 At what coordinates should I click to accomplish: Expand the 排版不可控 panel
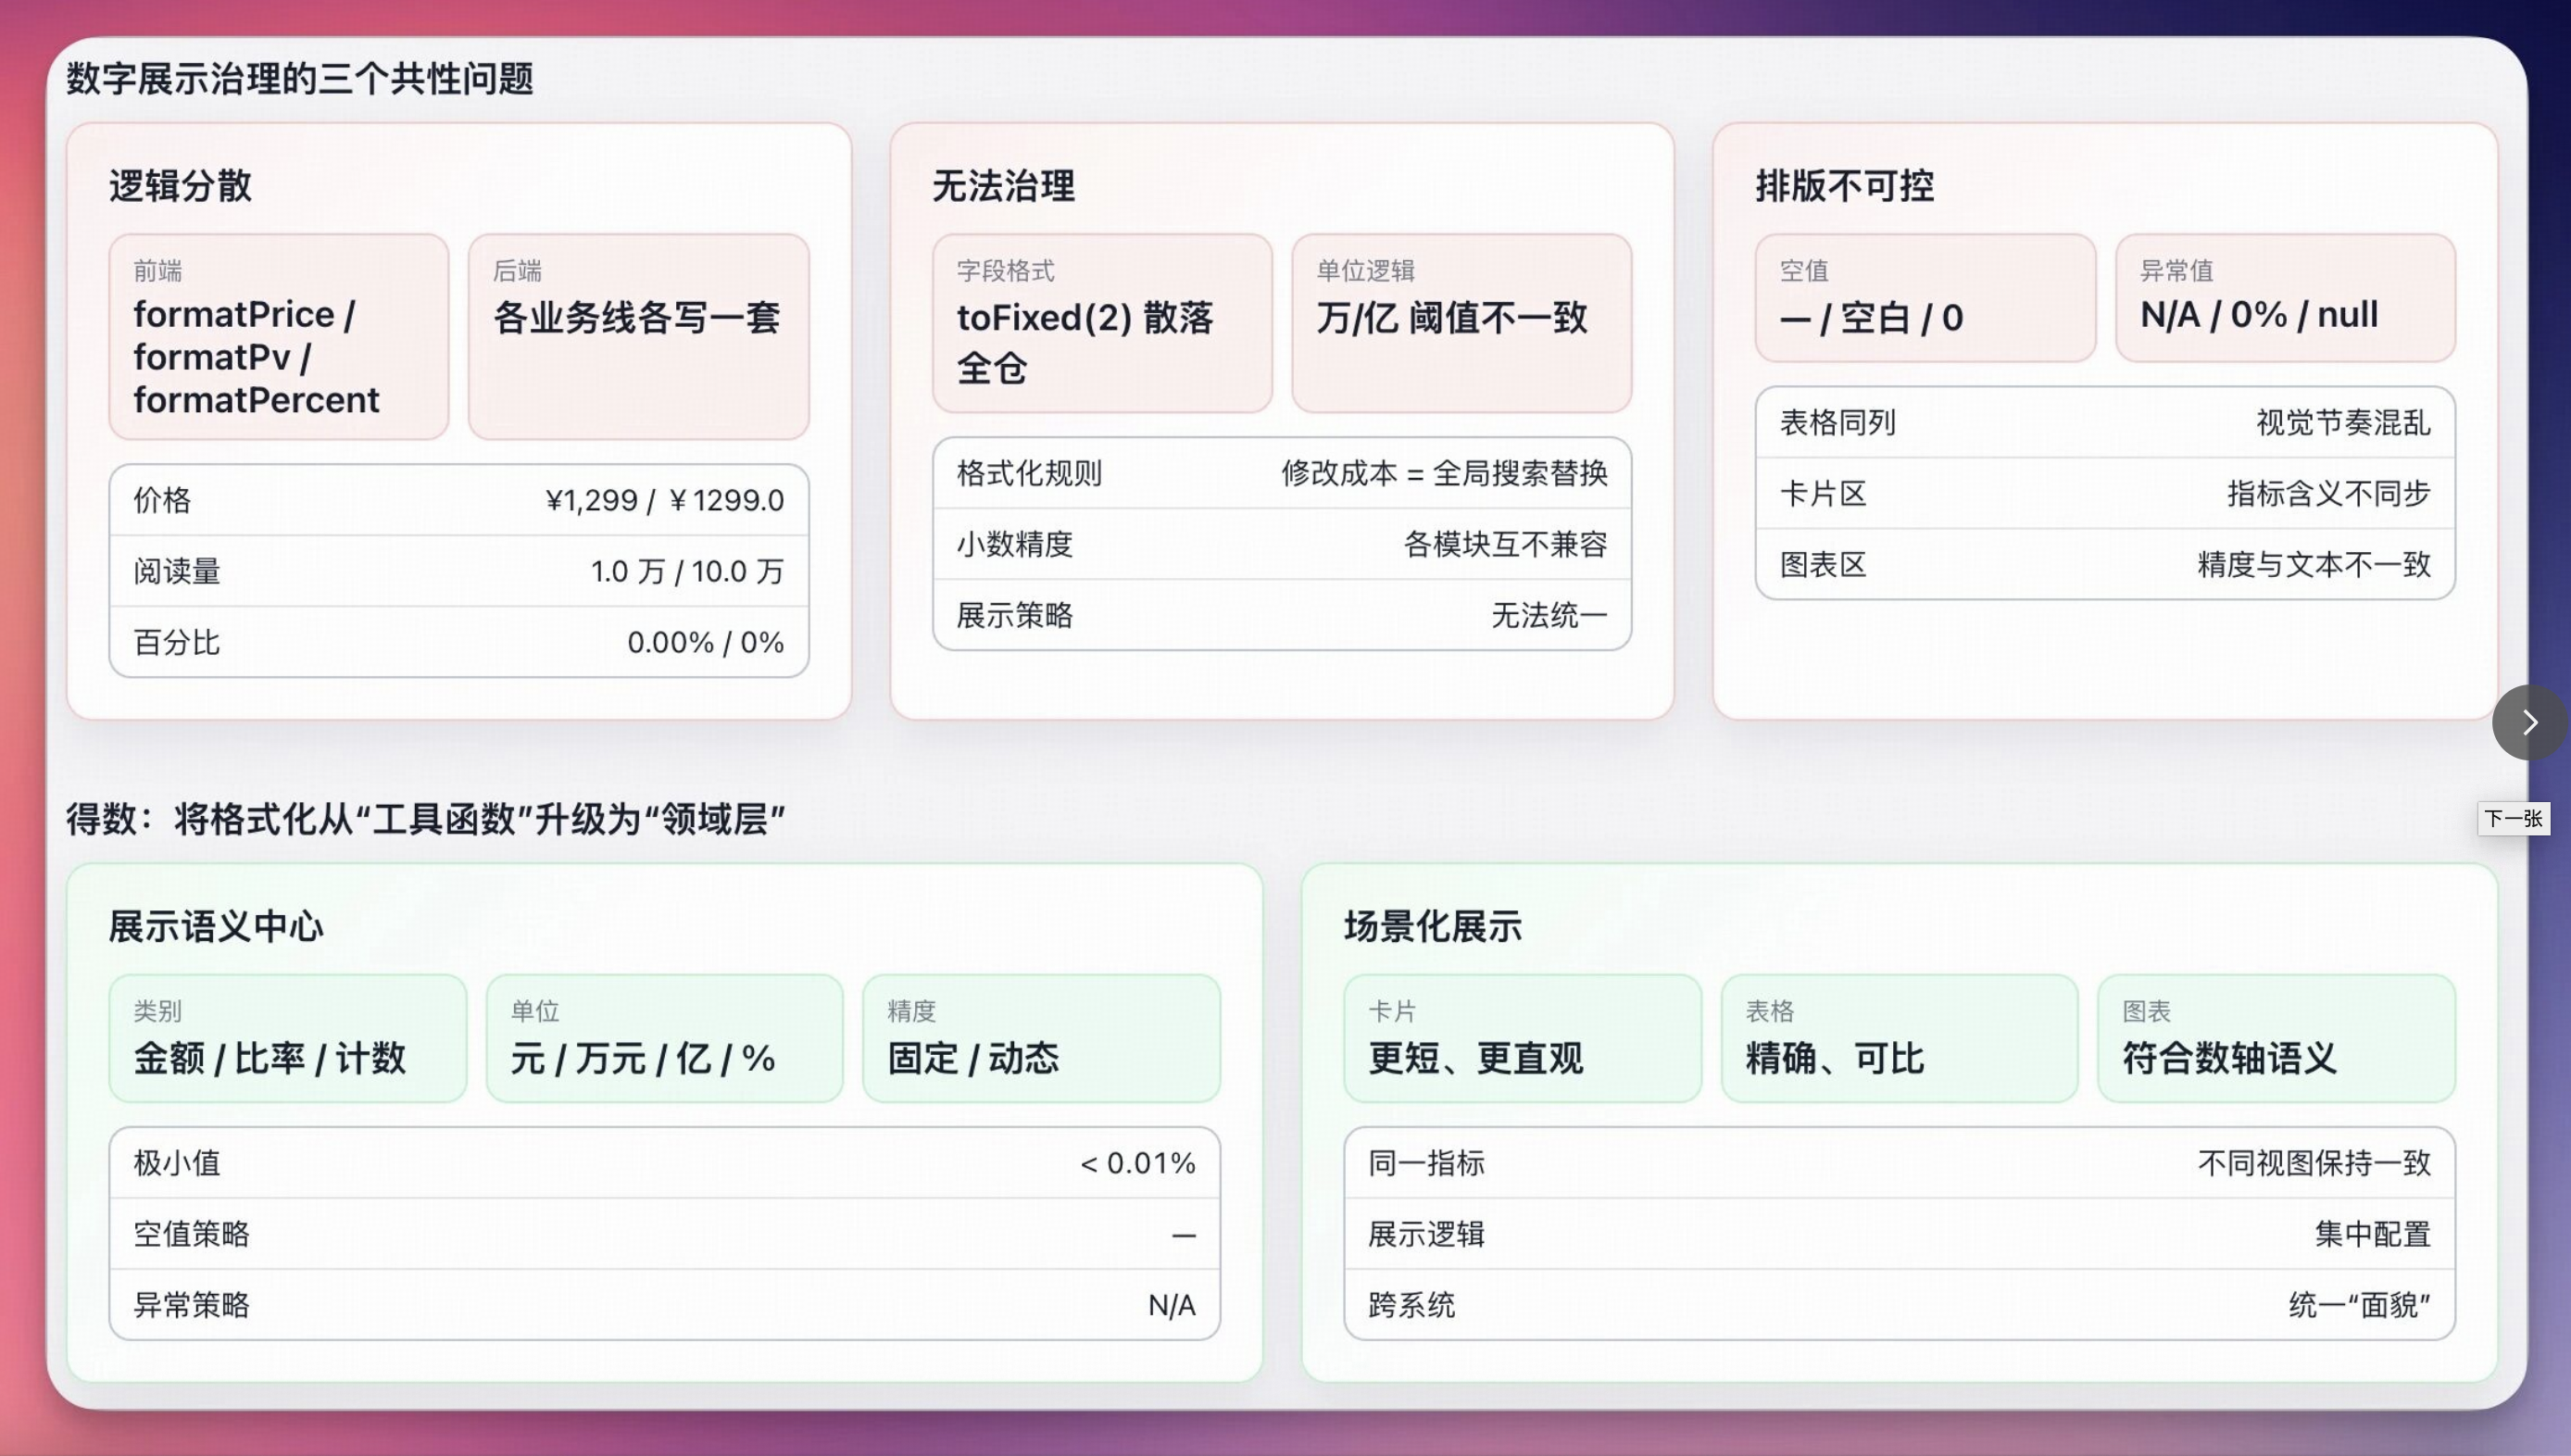(x=1844, y=186)
